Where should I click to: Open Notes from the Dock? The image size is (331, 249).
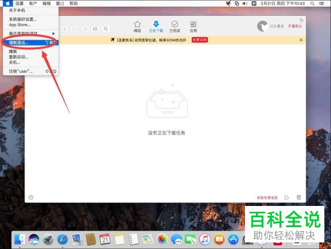[x=119, y=239]
